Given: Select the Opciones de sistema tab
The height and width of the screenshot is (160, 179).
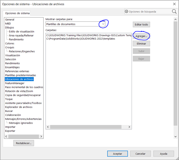Looking at the screenshot, I should [x=17, y=13].
